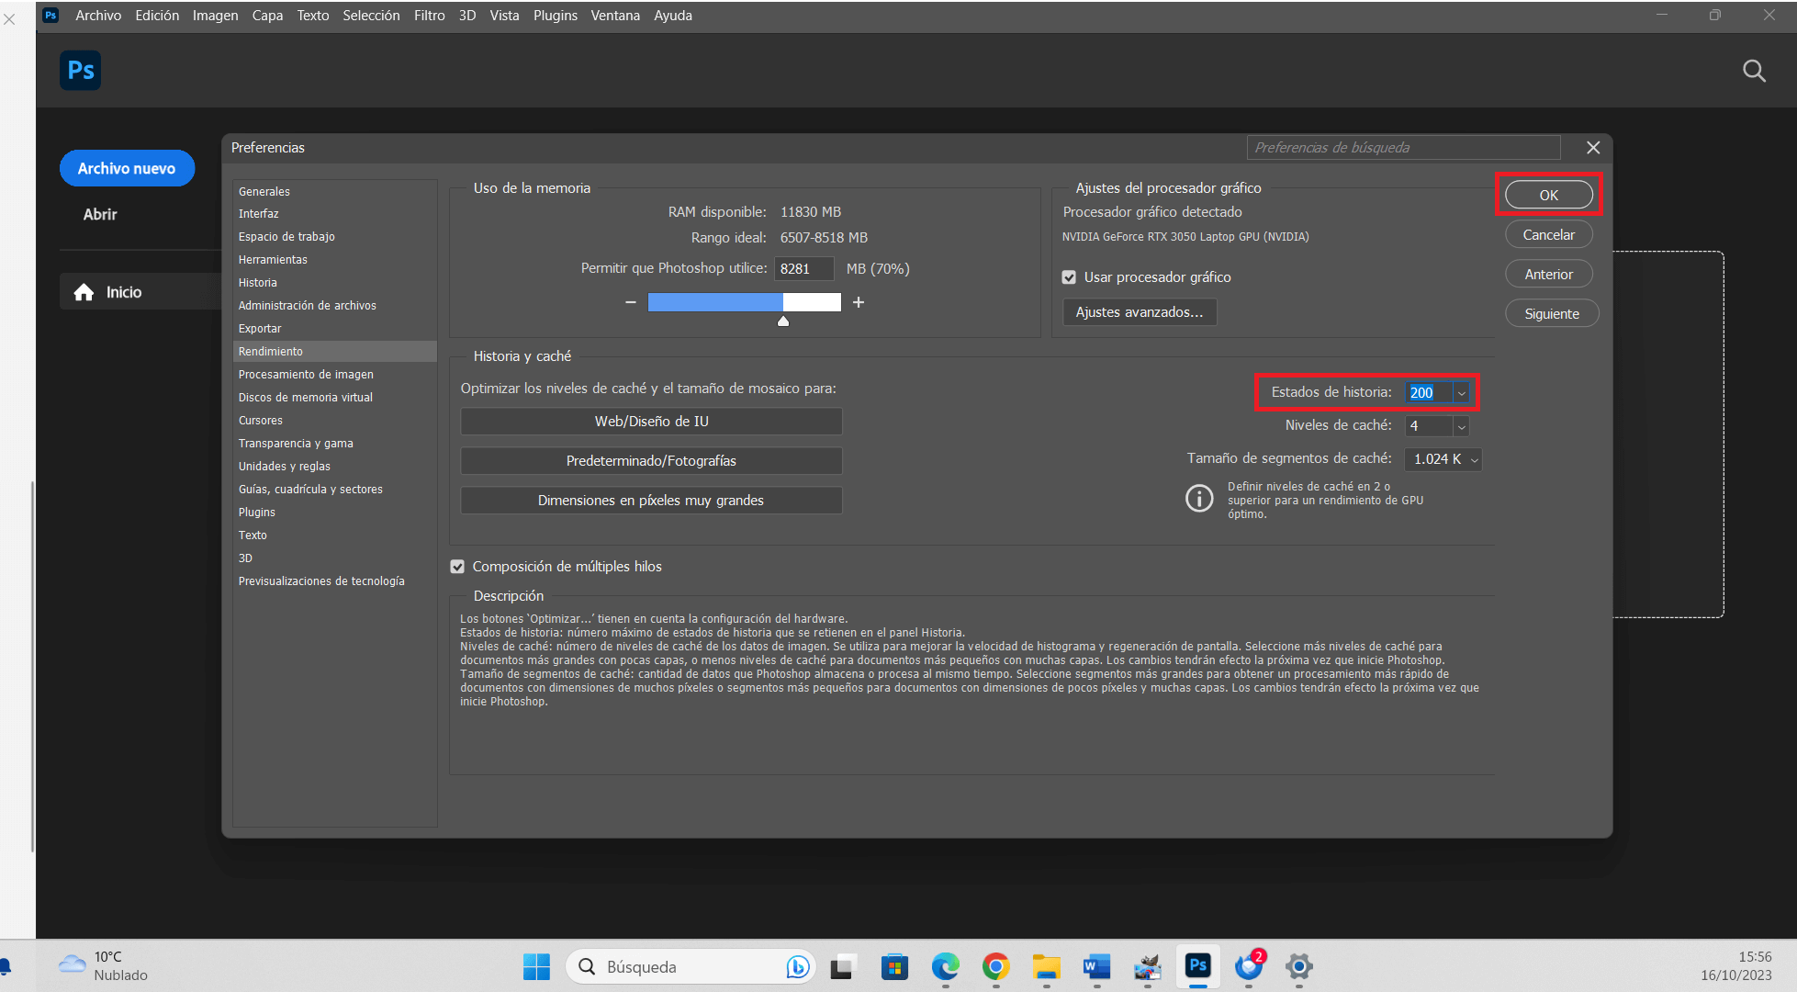
Task: Open the Capa menu
Action: pos(267,15)
